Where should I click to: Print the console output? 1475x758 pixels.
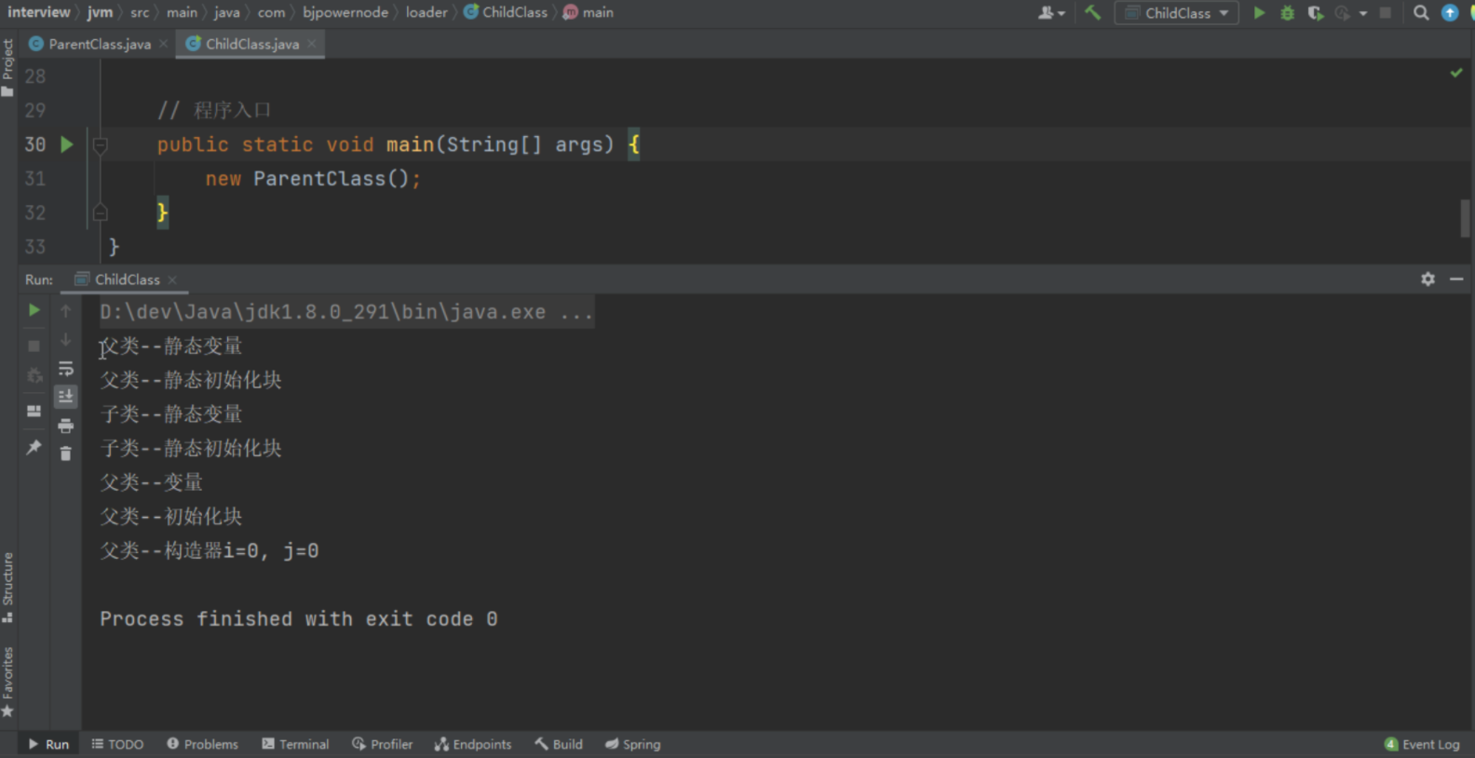[x=66, y=426]
